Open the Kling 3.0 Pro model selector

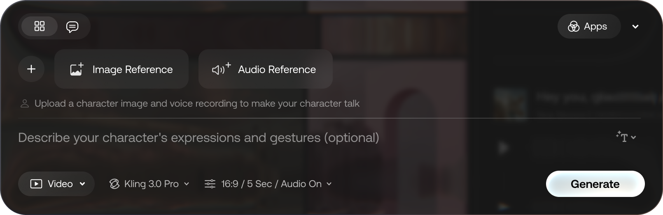click(149, 184)
